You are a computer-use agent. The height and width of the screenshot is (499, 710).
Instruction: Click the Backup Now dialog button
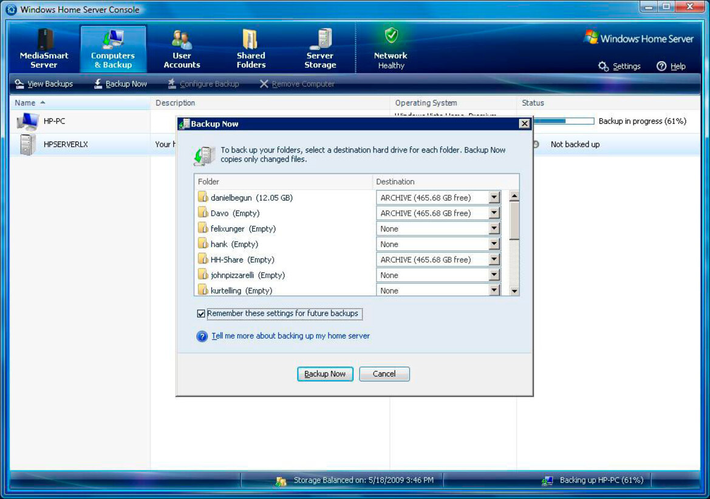click(325, 374)
